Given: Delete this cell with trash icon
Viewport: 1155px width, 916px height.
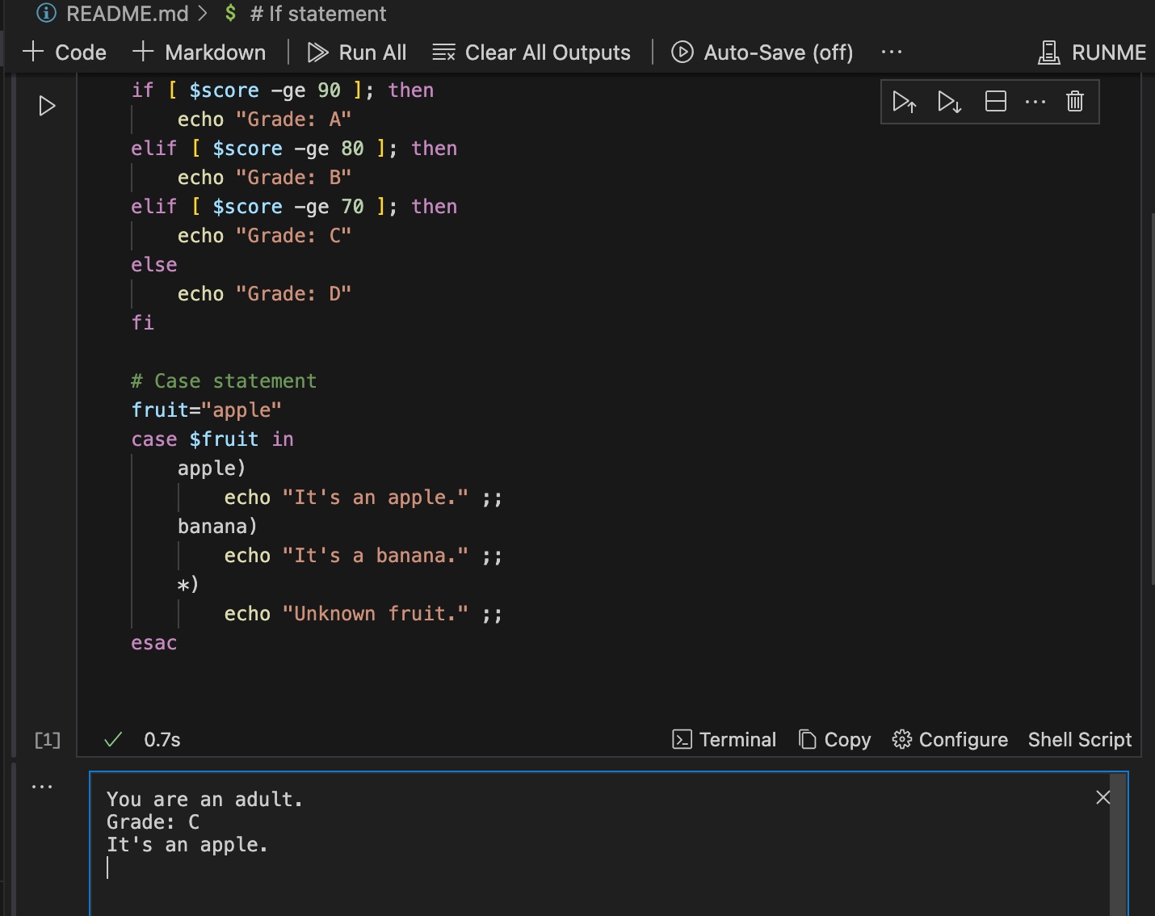Looking at the screenshot, I should (x=1074, y=102).
